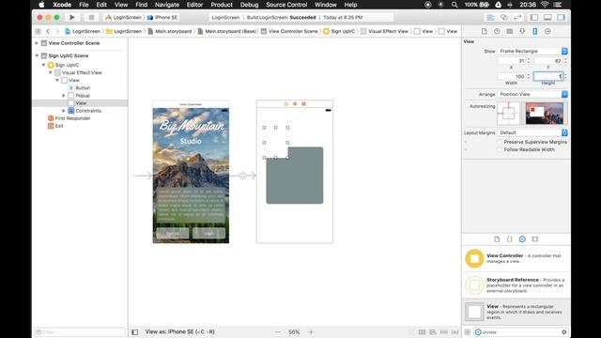The image size is (601, 338).
Task: Open the Show Frame Rectangle dropdown
Action: tap(532, 51)
